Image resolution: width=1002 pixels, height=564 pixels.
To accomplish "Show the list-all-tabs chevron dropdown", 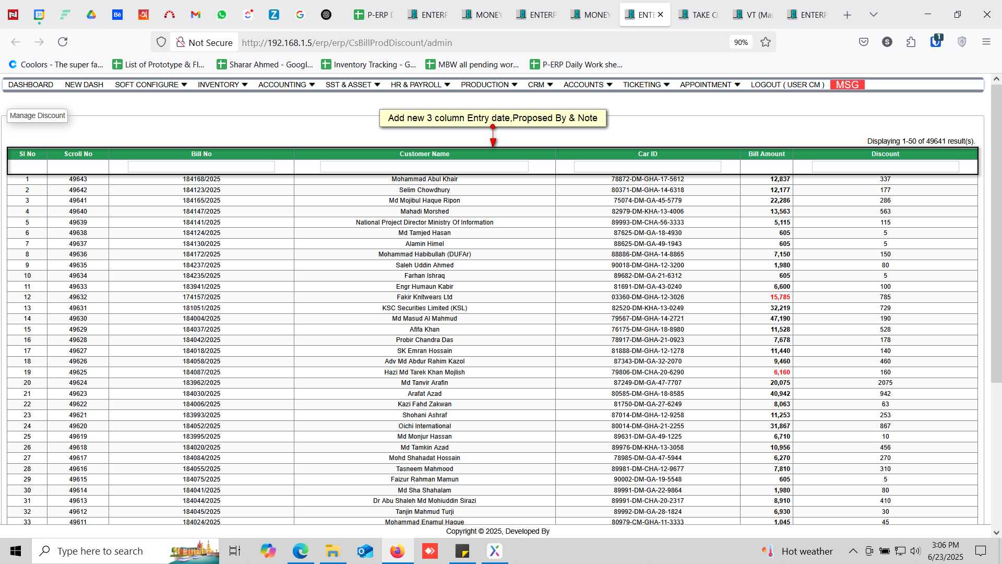I will click(x=874, y=15).
